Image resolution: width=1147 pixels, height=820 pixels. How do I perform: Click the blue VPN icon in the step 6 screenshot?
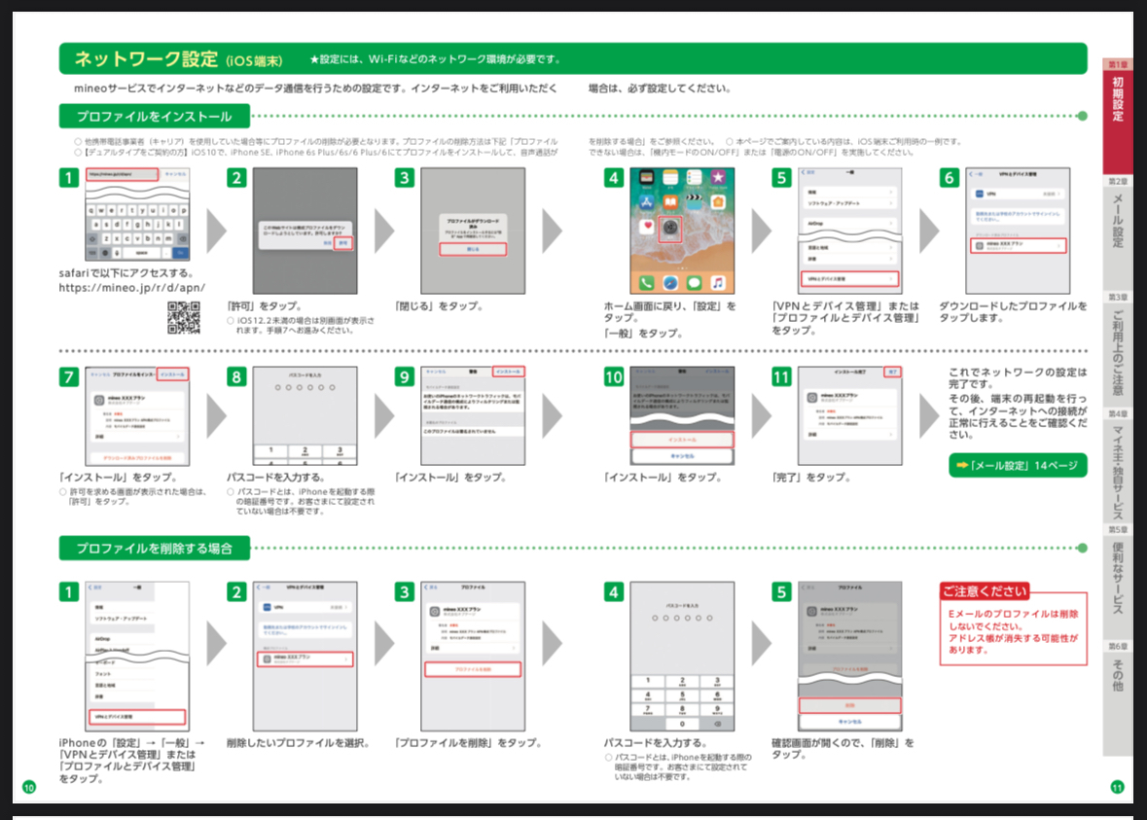coord(979,194)
